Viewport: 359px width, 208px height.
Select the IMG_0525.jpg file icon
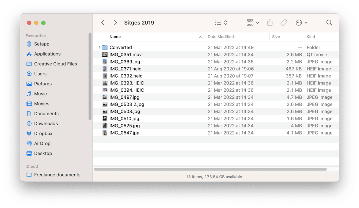click(105, 126)
